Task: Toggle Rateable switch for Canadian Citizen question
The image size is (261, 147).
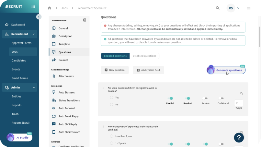Action: coord(205,98)
